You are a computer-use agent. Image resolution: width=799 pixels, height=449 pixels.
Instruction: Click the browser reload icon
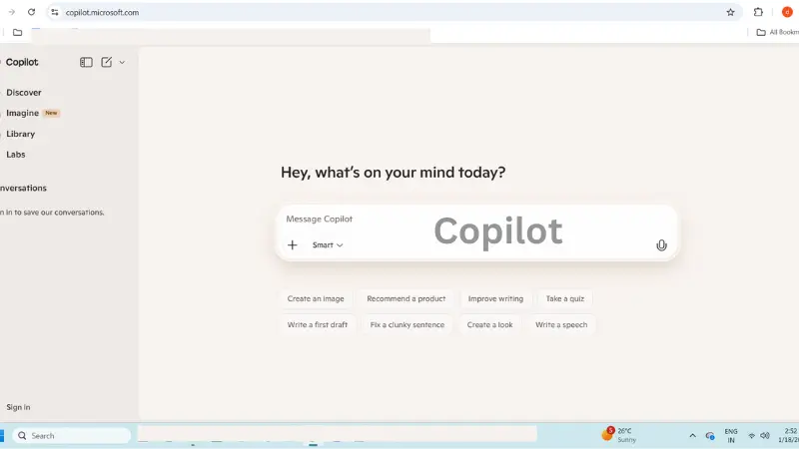[x=32, y=12]
